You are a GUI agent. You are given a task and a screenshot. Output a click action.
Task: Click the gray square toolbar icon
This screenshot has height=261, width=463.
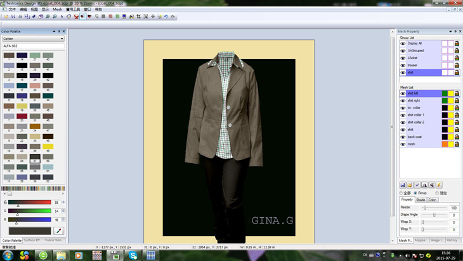[x=103, y=17]
